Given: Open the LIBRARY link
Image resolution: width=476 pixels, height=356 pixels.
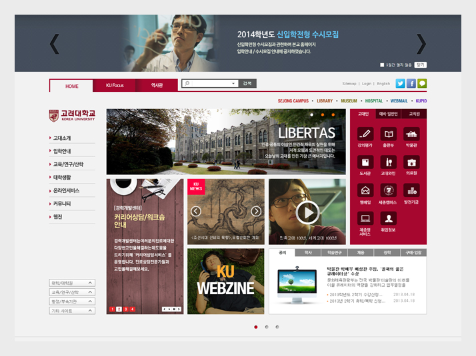Looking at the screenshot, I should (x=325, y=101).
